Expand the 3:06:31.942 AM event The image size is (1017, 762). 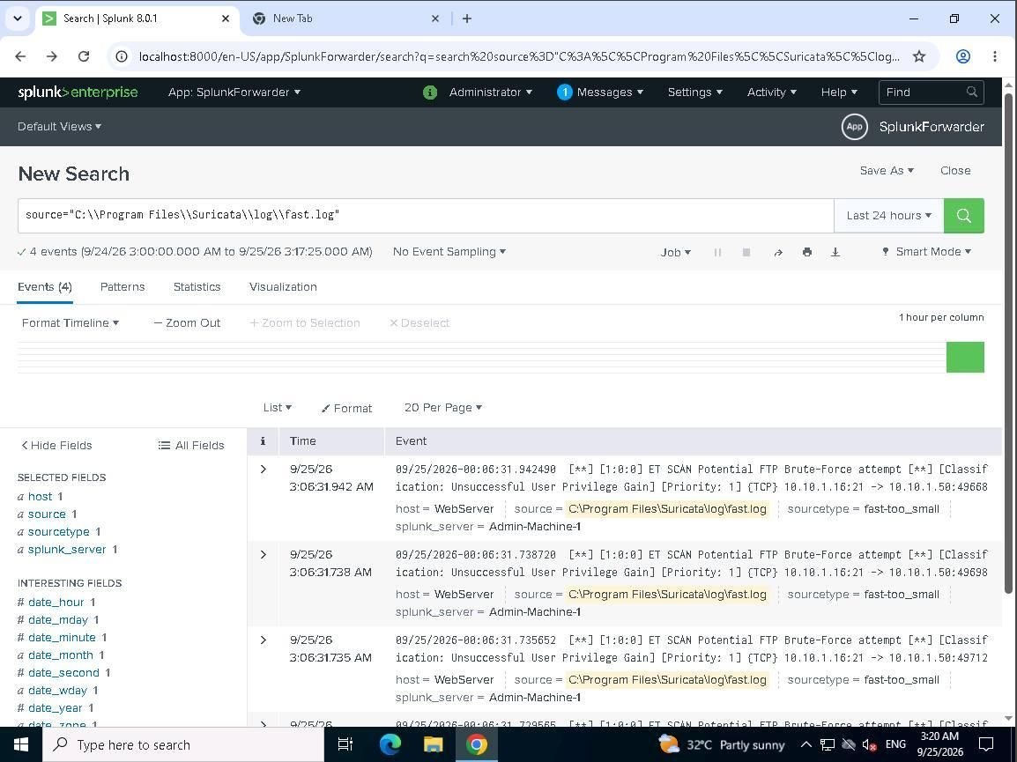point(264,469)
